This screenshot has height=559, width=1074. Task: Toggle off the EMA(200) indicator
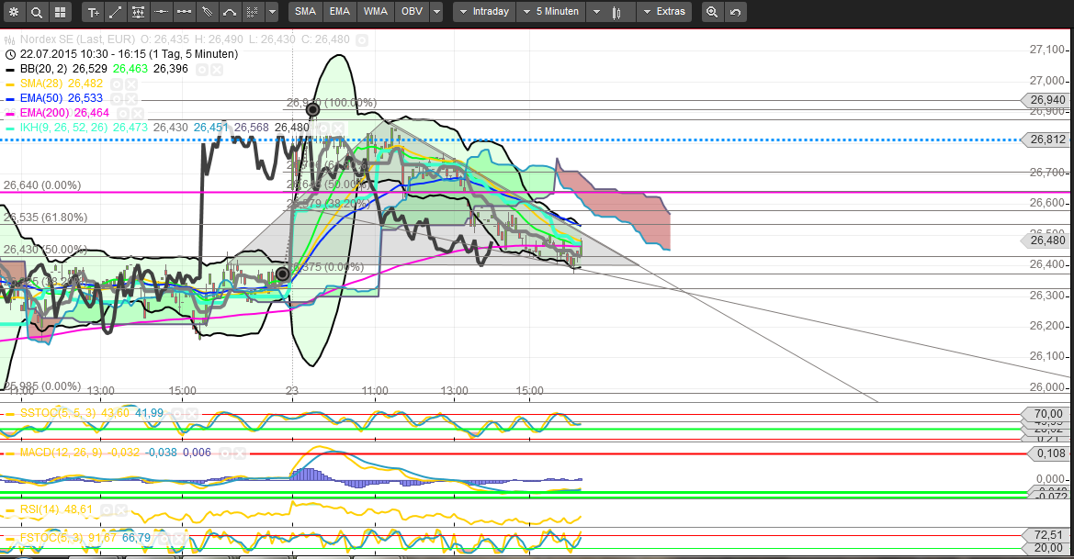point(137,114)
